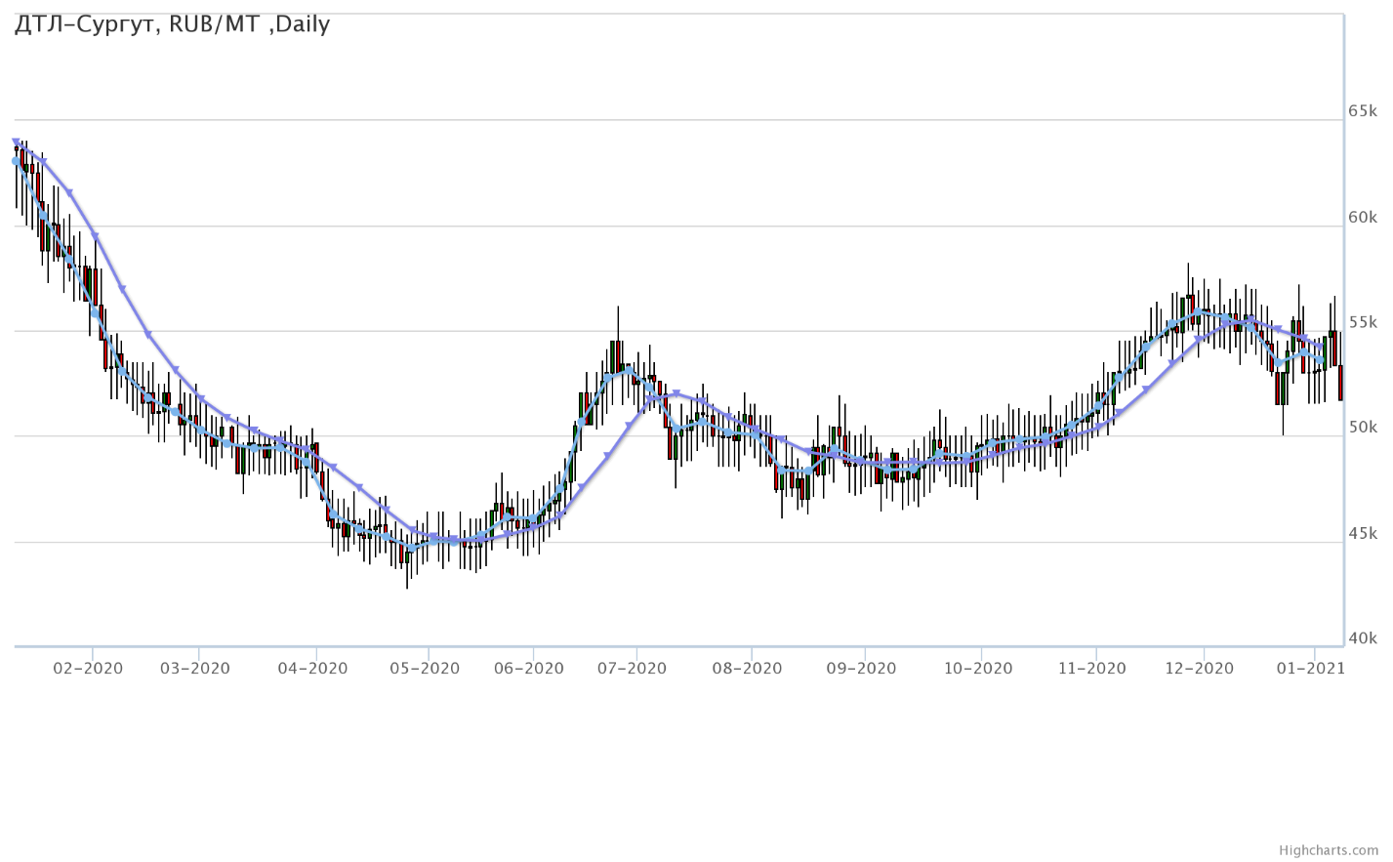1393x862 pixels.
Task: Select the 08-2020 date axis label
Action: coord(747,669)
